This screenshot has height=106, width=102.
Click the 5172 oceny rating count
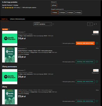pos(17,8)
